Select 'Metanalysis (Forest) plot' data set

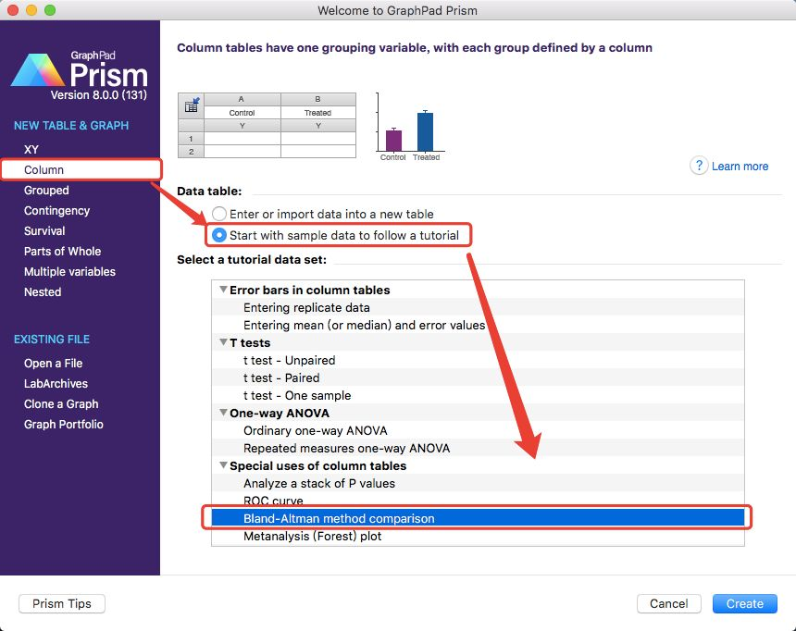click(x=478, y=536)
